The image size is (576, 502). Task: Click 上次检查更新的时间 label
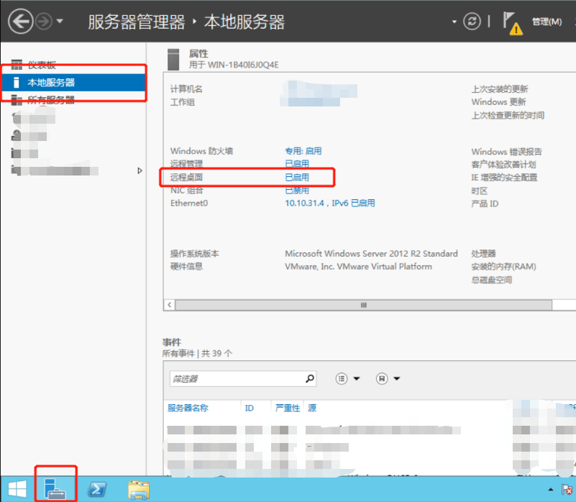tap(508, 115)
